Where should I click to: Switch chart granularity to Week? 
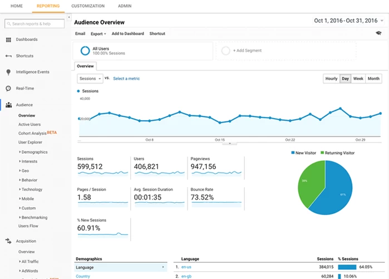point(358,79)
